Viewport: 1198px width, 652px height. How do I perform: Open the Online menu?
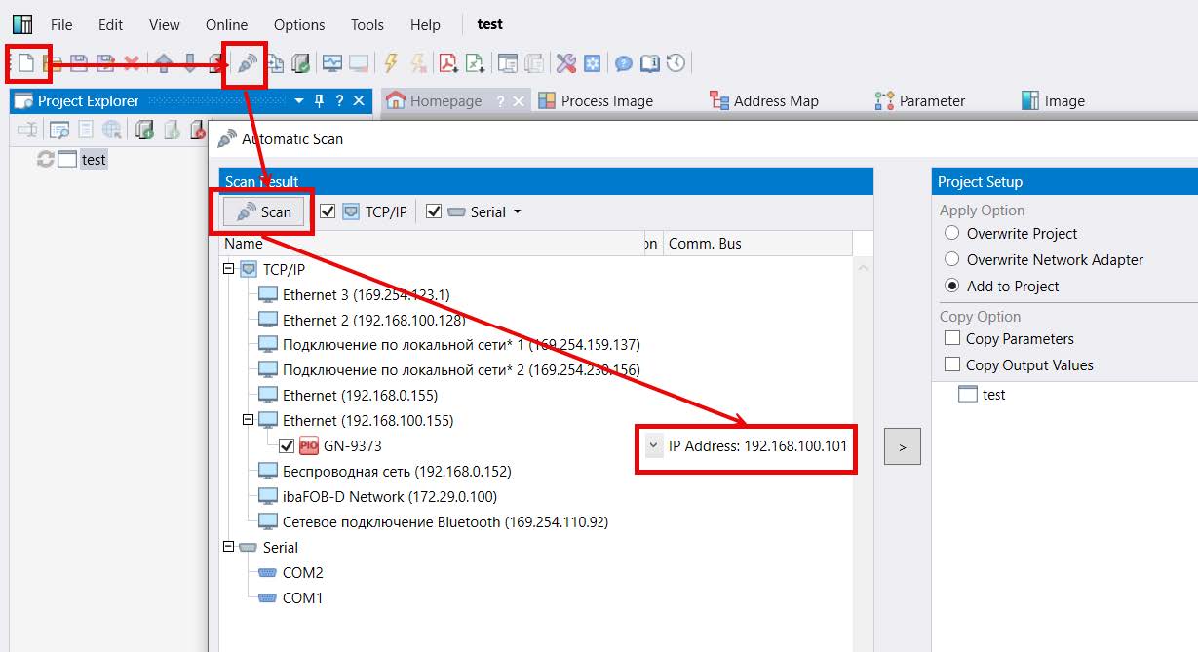[x=226, y=24]
